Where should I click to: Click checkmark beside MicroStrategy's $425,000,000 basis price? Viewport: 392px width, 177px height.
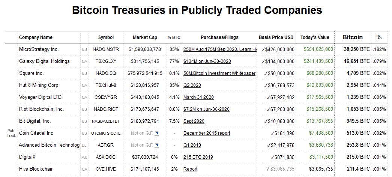pos(263,49)
